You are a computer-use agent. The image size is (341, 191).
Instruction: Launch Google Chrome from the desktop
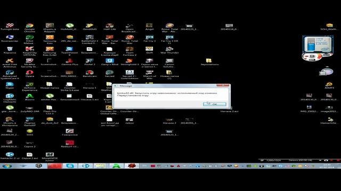pyautogui.click(x=30, y=28)
